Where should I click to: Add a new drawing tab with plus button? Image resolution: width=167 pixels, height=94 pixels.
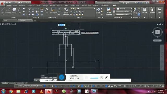coord(35,20)
